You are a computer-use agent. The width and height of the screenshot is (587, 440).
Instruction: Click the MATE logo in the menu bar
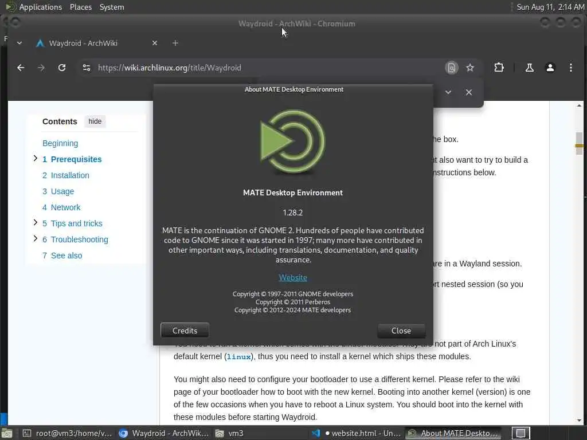tap(10, 7)
